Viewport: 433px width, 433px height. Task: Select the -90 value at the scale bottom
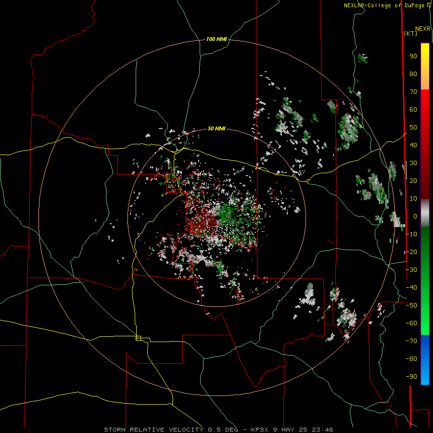(x=411, y=377)
